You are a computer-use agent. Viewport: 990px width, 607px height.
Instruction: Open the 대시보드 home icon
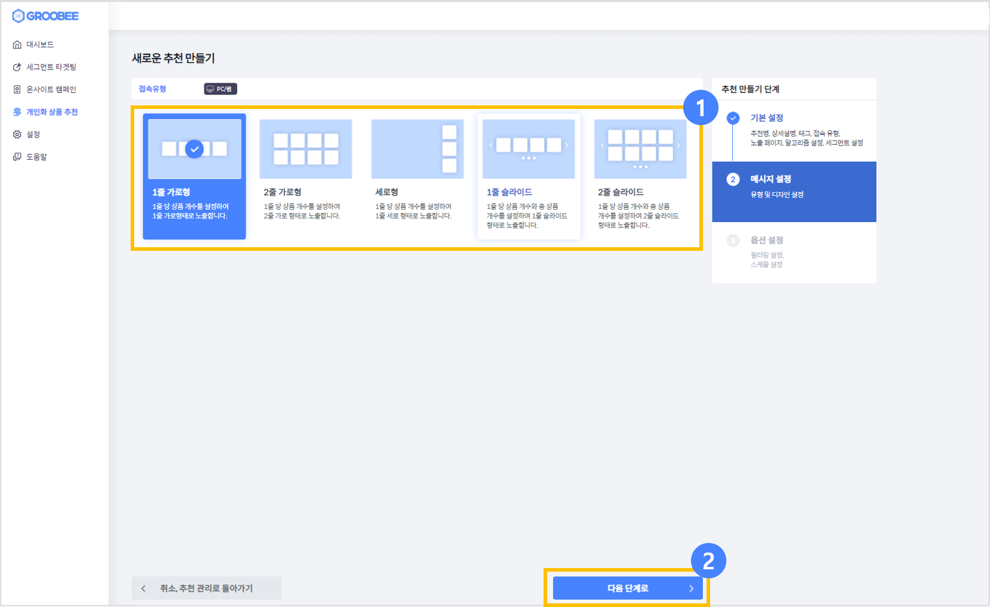17,44
